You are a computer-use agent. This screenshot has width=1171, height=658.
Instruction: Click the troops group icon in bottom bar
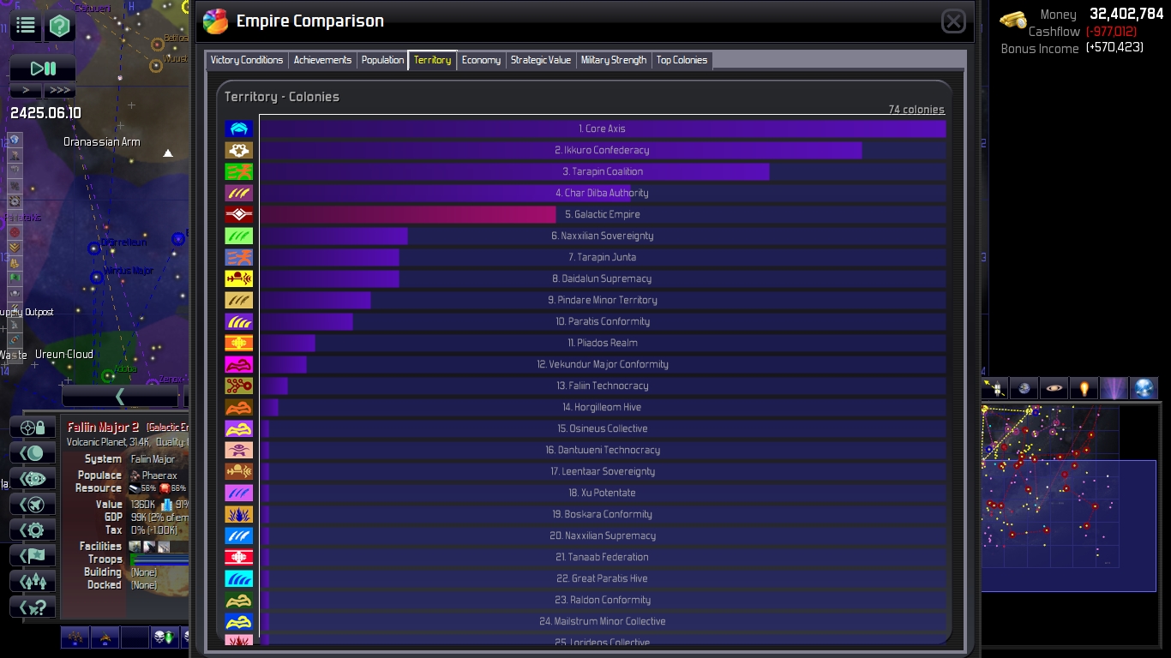pyautogui.click(x=75, y=637)
